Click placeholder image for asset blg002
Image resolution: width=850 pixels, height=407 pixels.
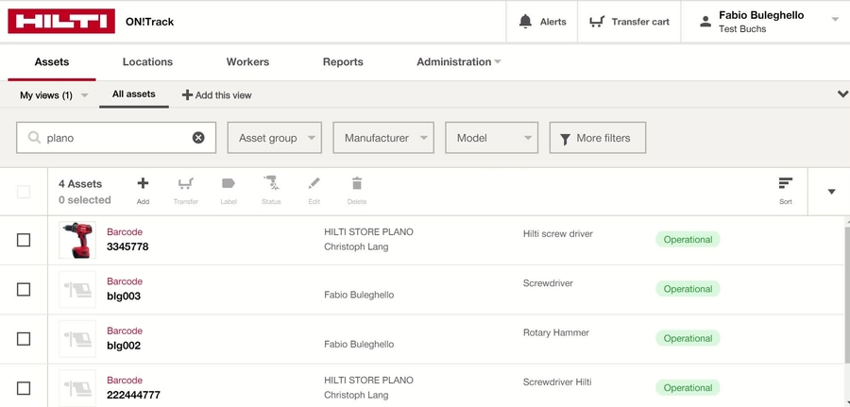tap(77, 339)
